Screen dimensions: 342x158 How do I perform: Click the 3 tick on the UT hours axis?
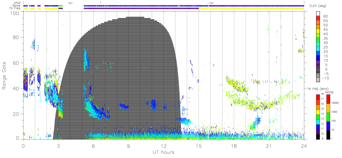coord(58,146)
